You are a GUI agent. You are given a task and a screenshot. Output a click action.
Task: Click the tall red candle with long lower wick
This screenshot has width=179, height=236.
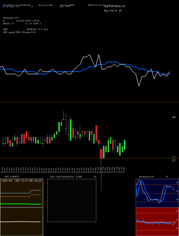[x=101, y=153]
